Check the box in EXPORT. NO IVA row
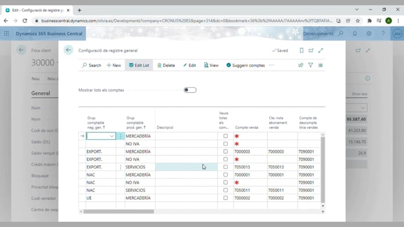 (225, 159)
